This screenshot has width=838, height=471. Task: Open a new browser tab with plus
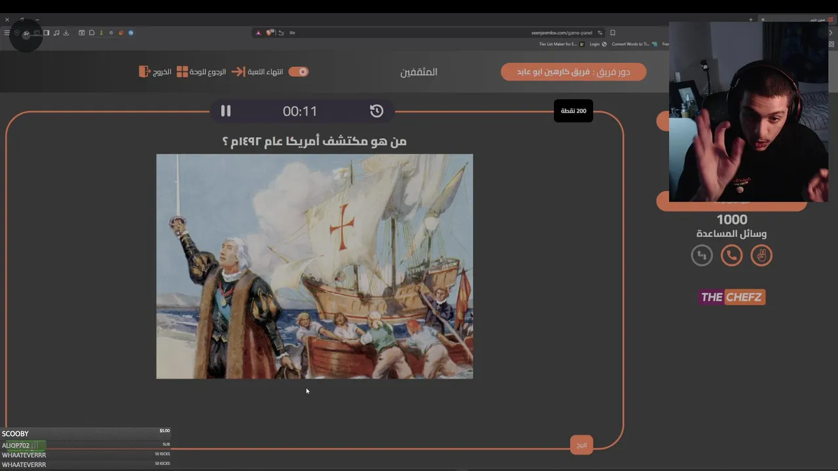point(751,20)
